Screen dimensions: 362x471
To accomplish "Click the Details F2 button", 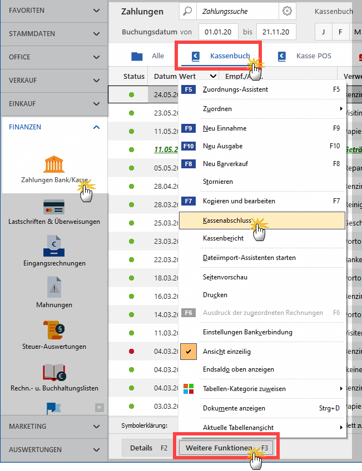I will [147, 448].
